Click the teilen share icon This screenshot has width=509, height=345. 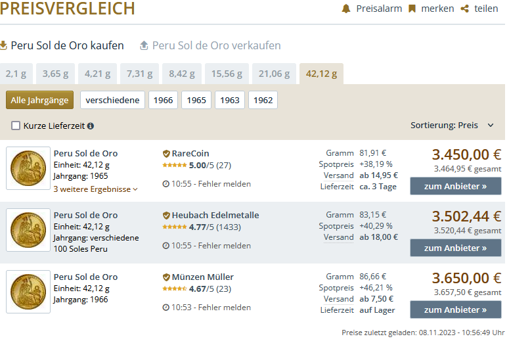[465, 9]
